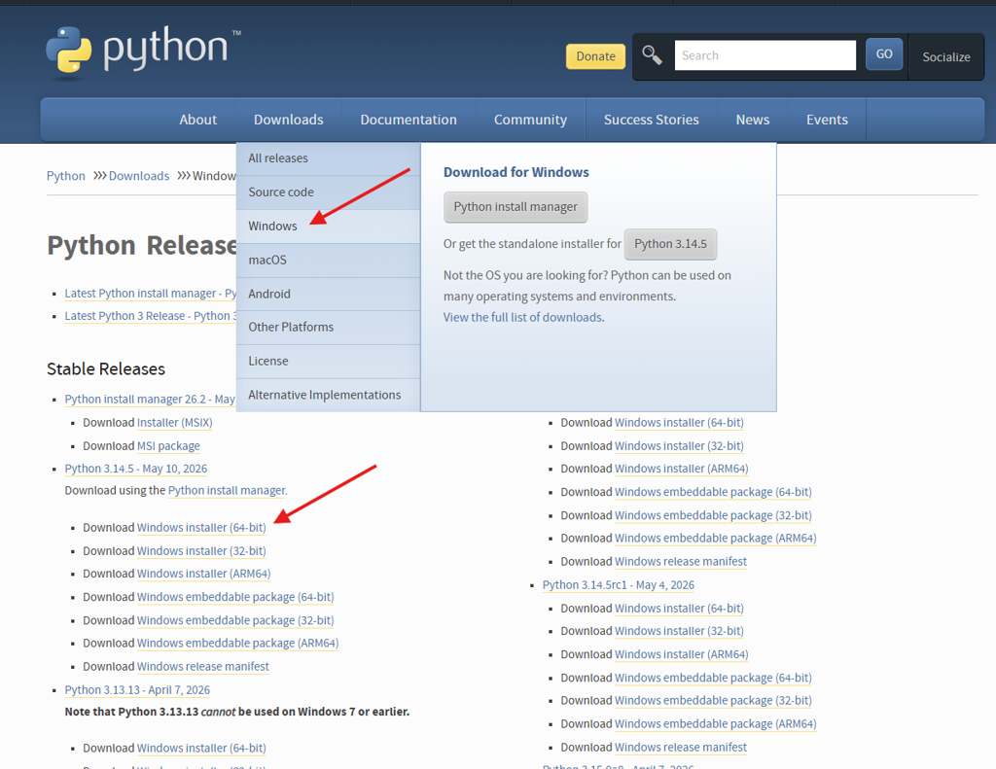Download Python 3.14.5 Windows installer (ARM64)
The width and height of the screenshot is (996, 769).
point(204,574)
